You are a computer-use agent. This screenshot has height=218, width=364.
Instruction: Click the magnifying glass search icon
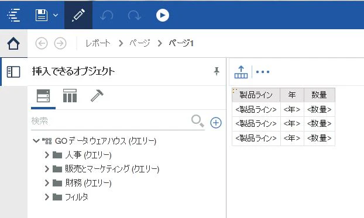[198, 121]
